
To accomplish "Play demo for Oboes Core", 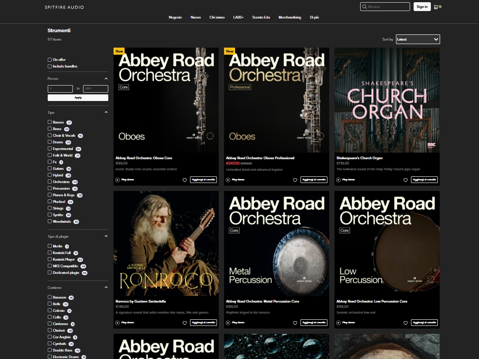I will click(x=125, y=179).
